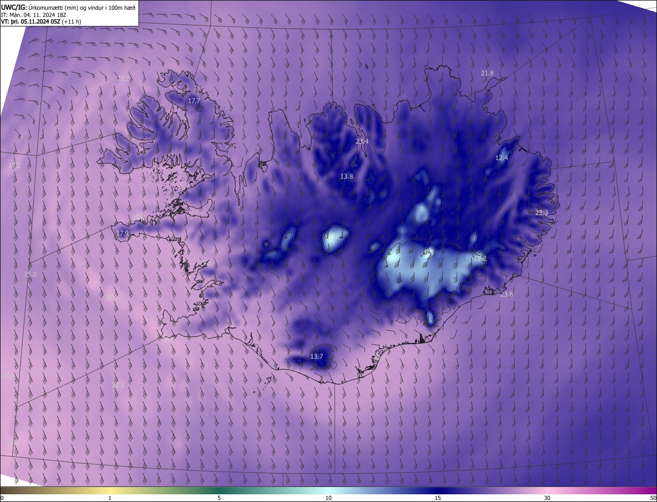This screenshot has width=657, height=502.
Task: Click the title line 'Úrkomumætti (mm) og vindur í 100m hæð'
Action: tap(82, 7)
